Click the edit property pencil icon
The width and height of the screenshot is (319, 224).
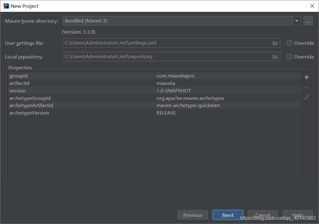307,97
